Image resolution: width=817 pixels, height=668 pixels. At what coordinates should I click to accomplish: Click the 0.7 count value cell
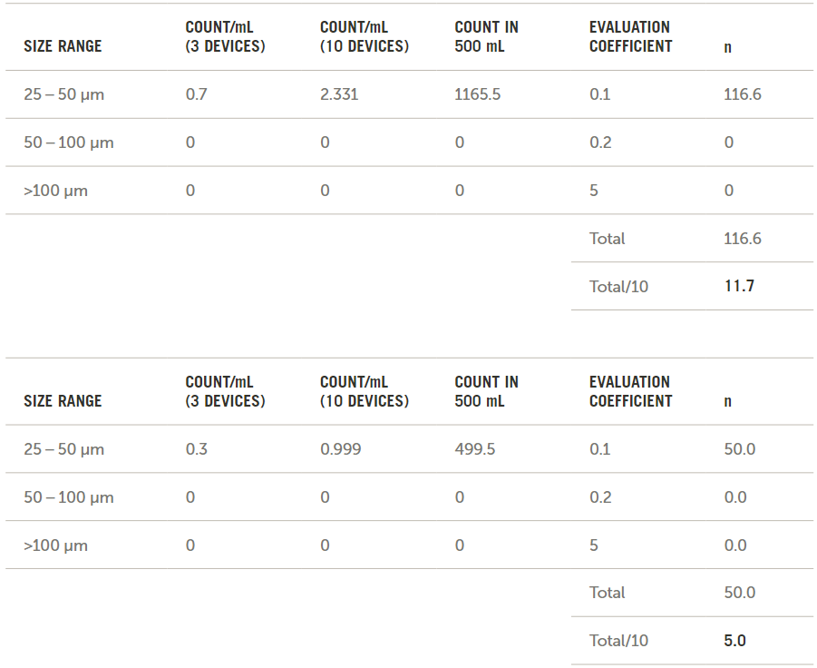point(196,94)
